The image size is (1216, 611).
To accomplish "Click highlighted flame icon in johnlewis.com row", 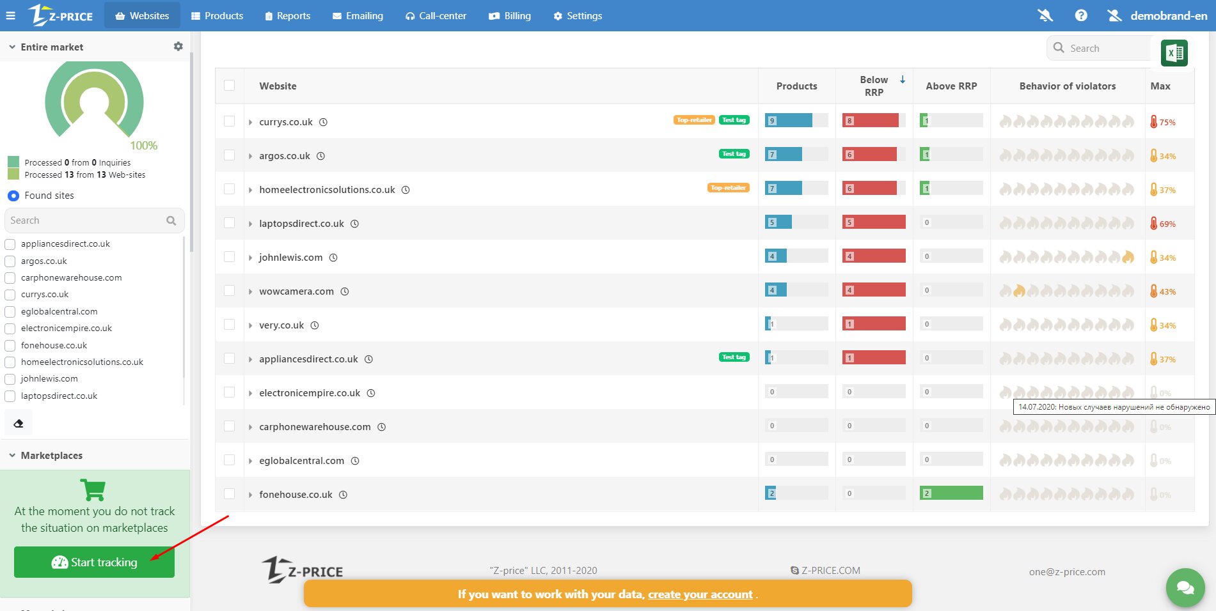I will coord(1128,257).
